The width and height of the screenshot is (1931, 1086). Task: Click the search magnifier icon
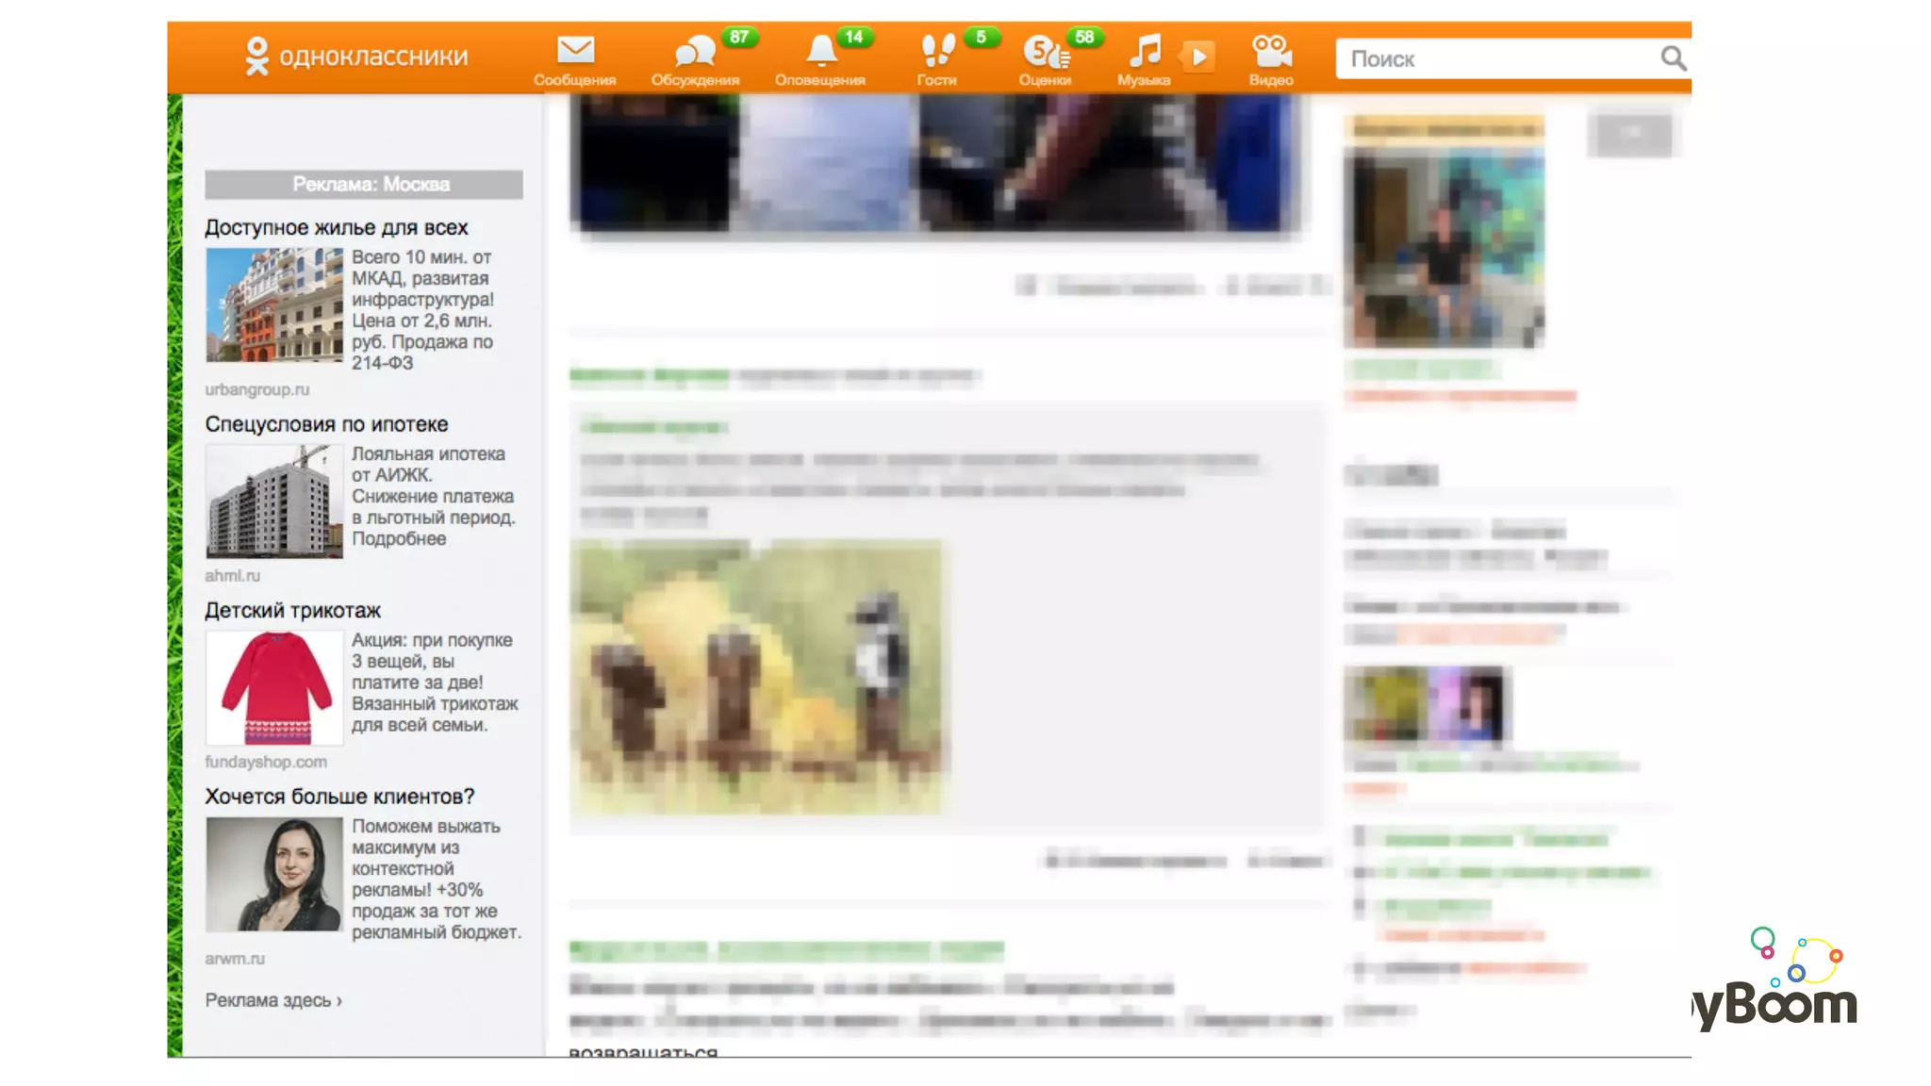(1673, 58)
